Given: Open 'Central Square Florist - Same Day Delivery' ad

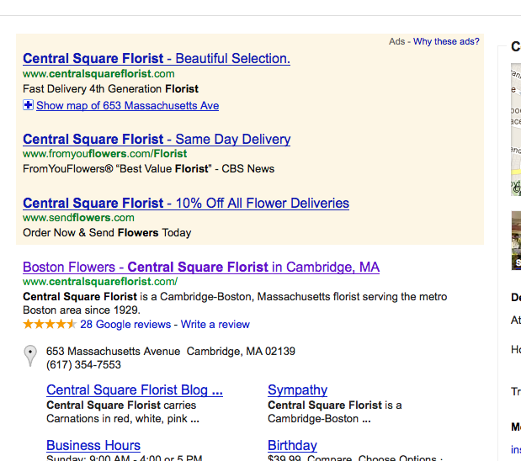Looking at the screenshot, I should click(157, 139).
